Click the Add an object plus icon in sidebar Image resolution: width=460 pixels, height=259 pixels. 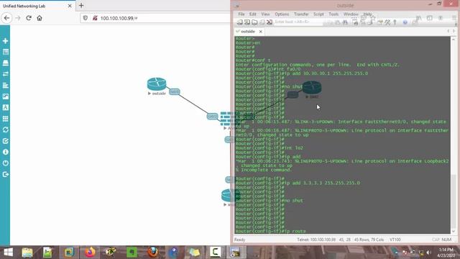(x=5, y=41)
